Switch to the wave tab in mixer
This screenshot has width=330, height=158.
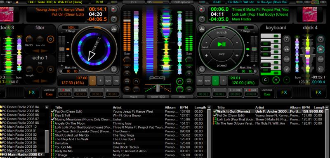pos(133,97)
